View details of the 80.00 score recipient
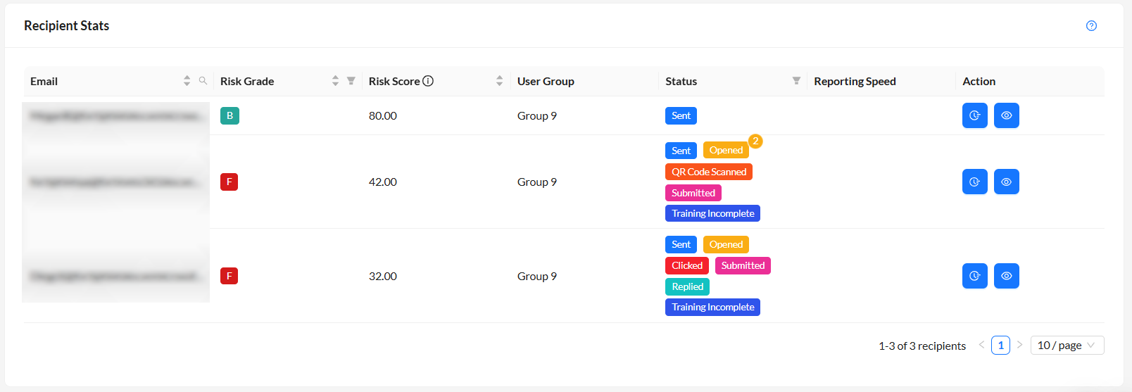The height and width of the screenshot is (392, 1132). (x=1006, y=115)
